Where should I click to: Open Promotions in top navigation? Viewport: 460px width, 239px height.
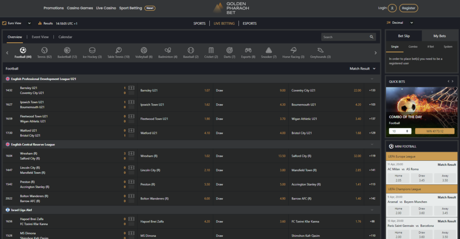pyautogui.click(x=53, y=8)
